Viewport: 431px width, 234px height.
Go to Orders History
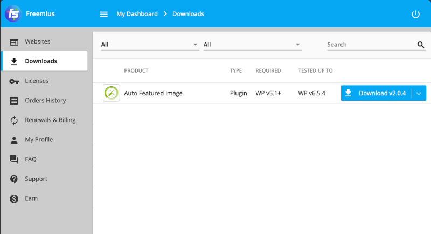point(44,101)
